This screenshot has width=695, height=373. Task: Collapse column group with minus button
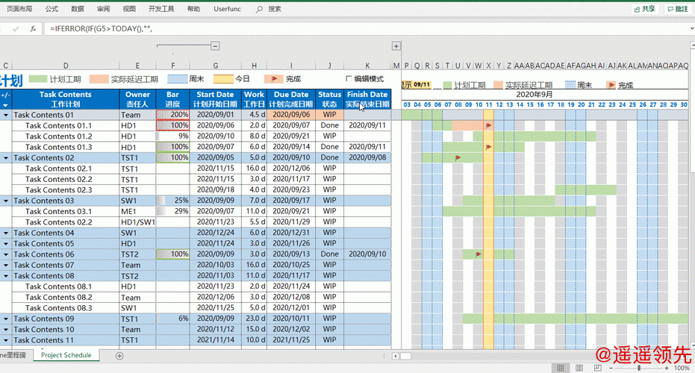coord(215,46)
